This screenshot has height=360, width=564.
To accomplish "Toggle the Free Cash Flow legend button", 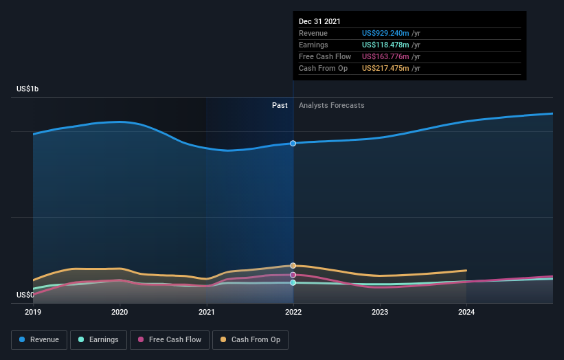I will coord(170,340).
